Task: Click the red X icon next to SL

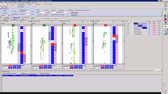Action: tap(17, 4)
